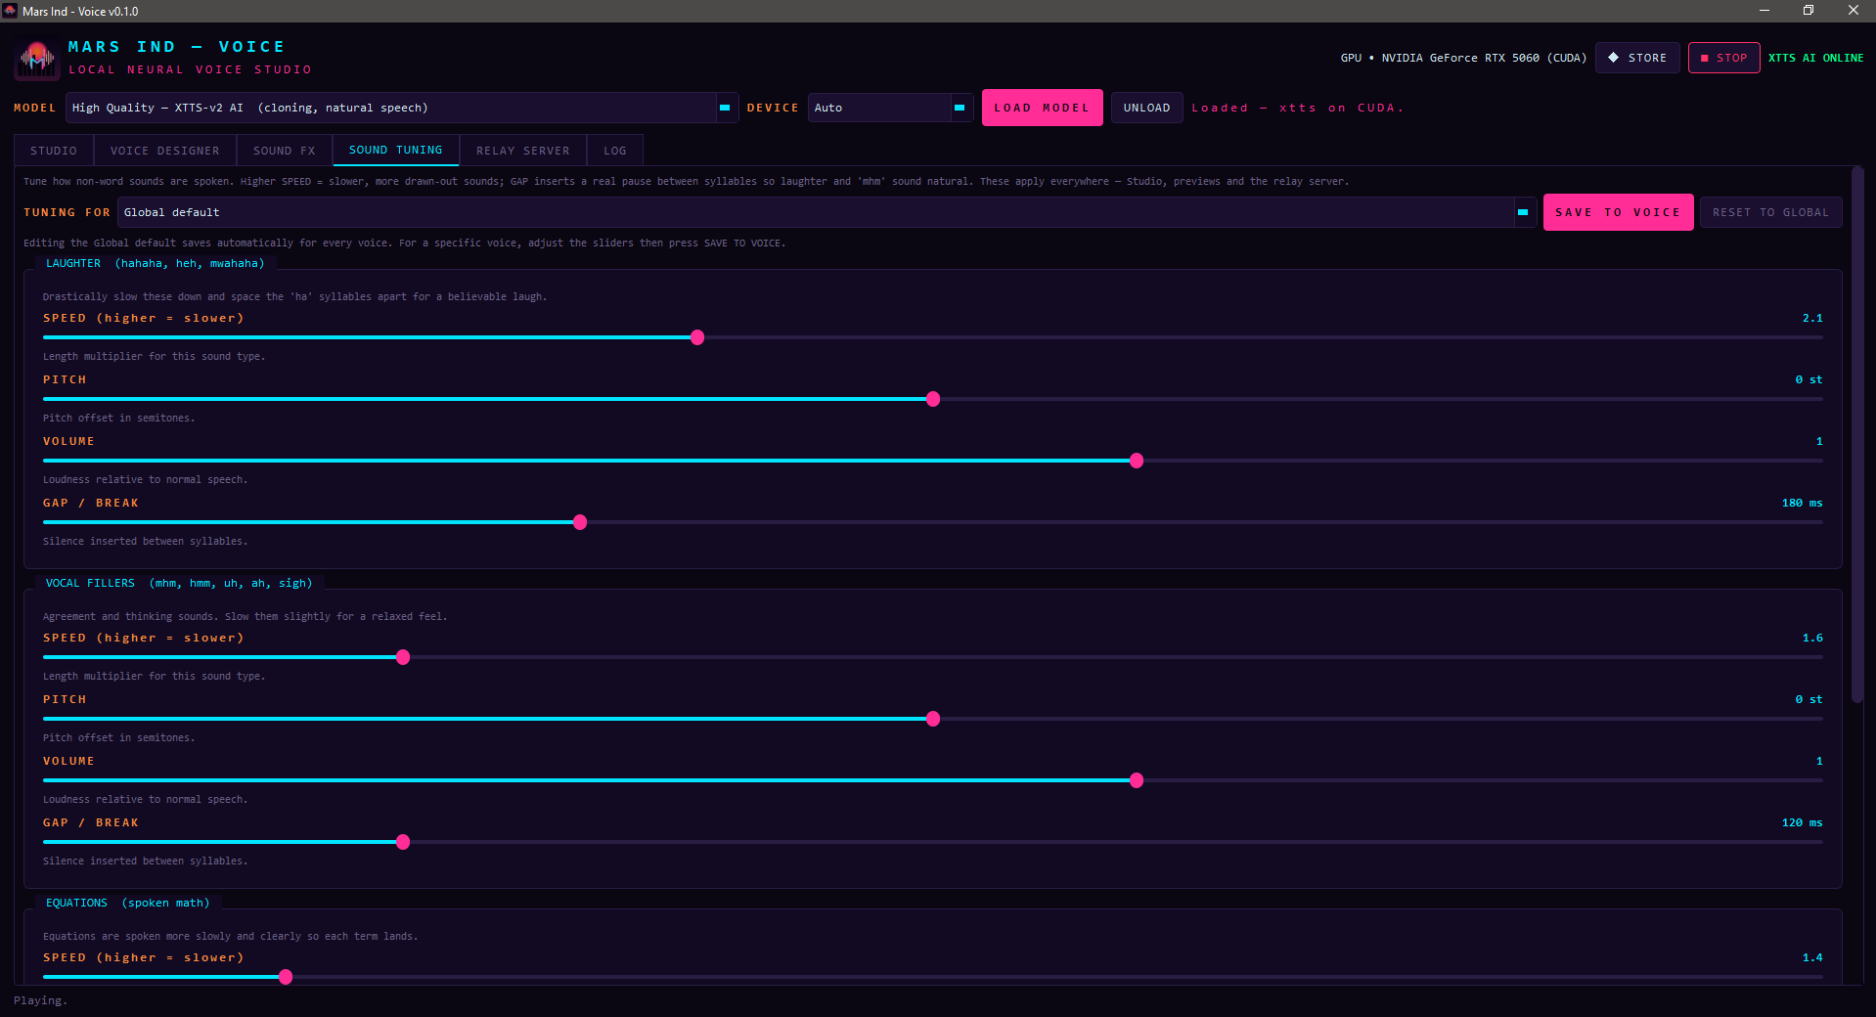1876x1017 pixels.
Task: Switch to the Log tab
Action: coord(614,151)
